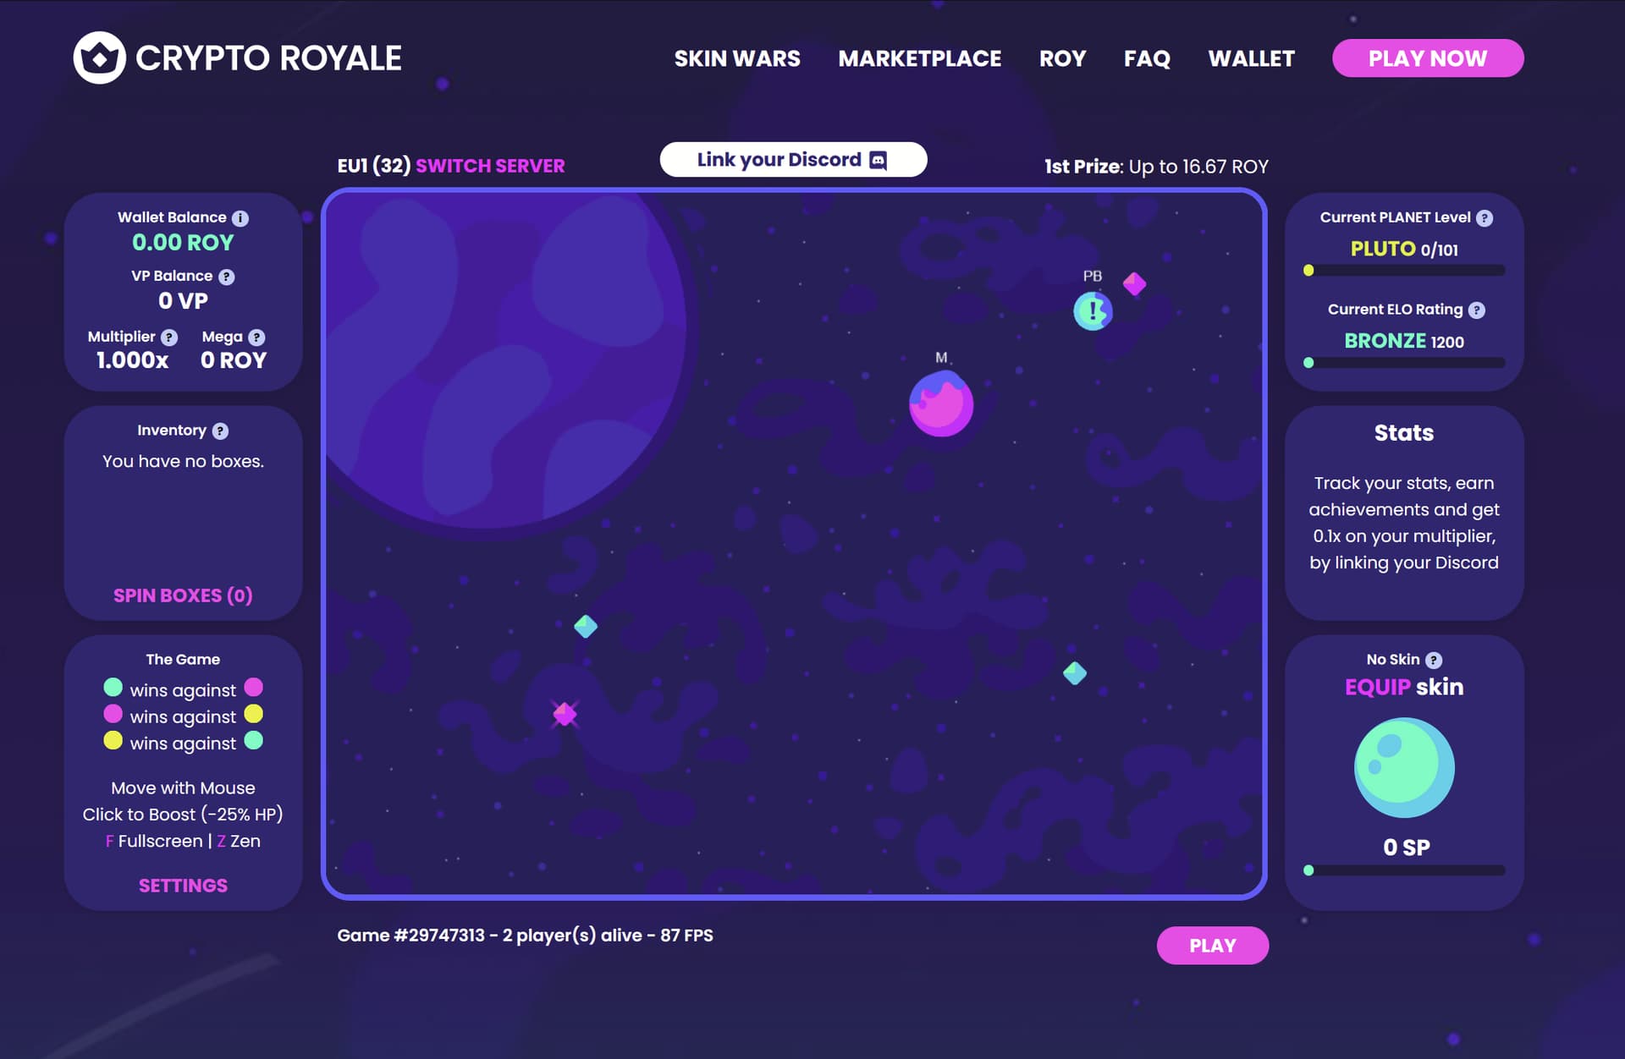Click the 0 ROY mega value
Image resolution: width=1625 pixels, height=1059 pixels.
pyautogui.click(x=234, y=360)
